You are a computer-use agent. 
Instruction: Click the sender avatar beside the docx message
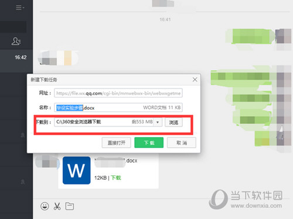pos(47,161)
